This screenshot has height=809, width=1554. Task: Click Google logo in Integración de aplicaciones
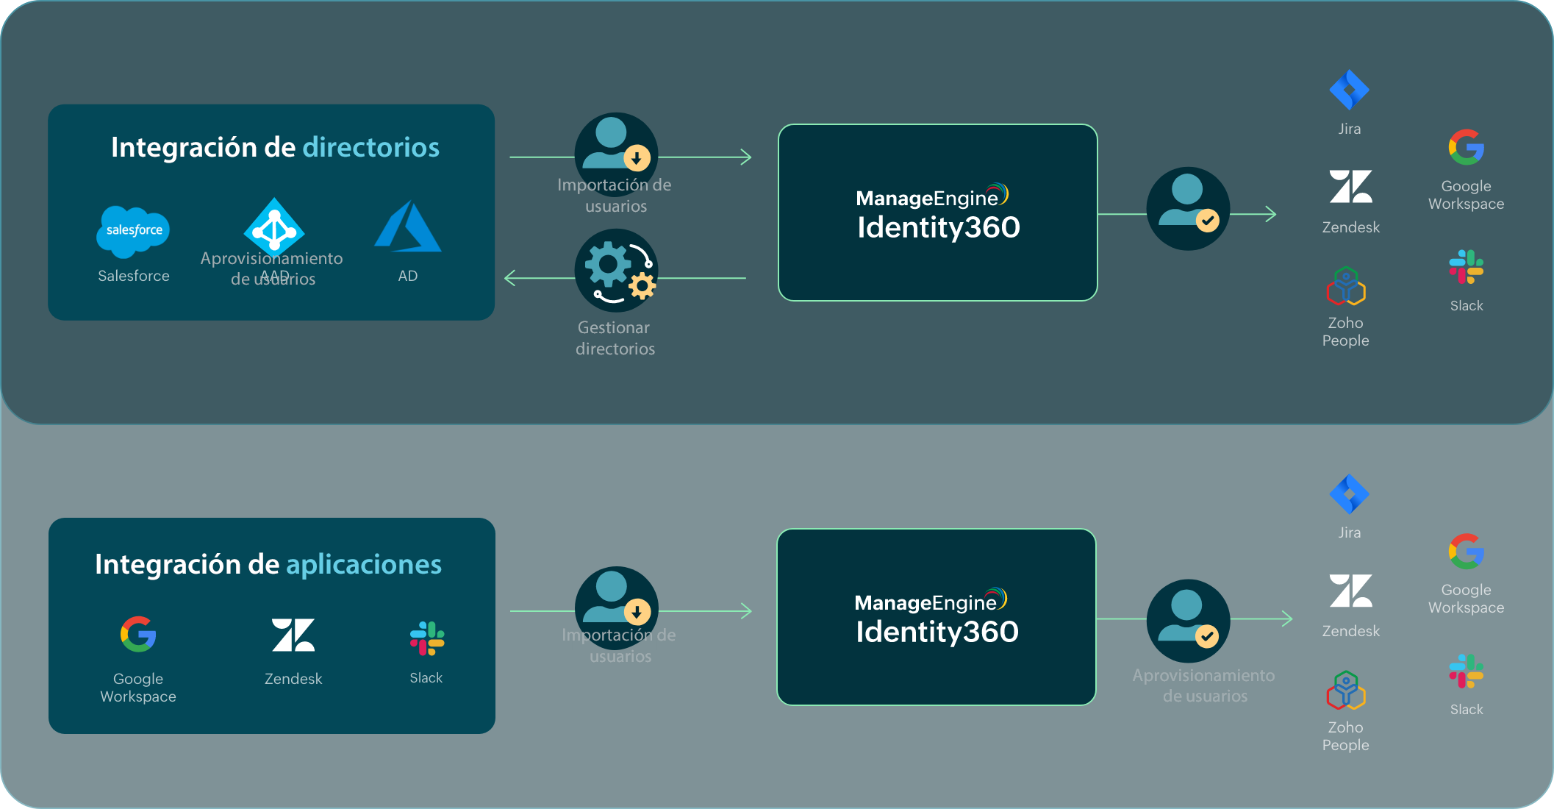138,634
